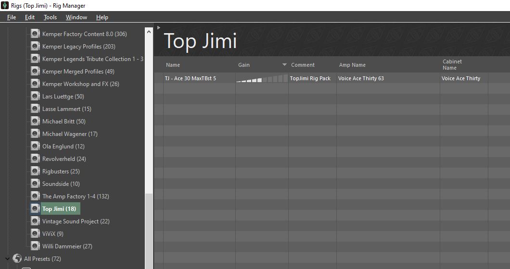Select Vintage Sound Project (22)
Viewport: 510px width, 269px height.
(x=76, y=221)
